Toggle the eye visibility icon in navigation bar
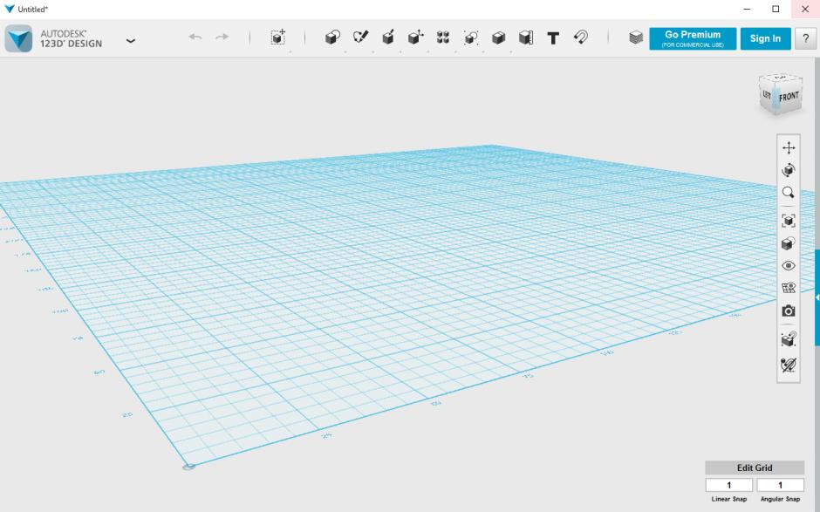Image resolution: width=820 pixels, height=512 pixels. tap(789, 266)
